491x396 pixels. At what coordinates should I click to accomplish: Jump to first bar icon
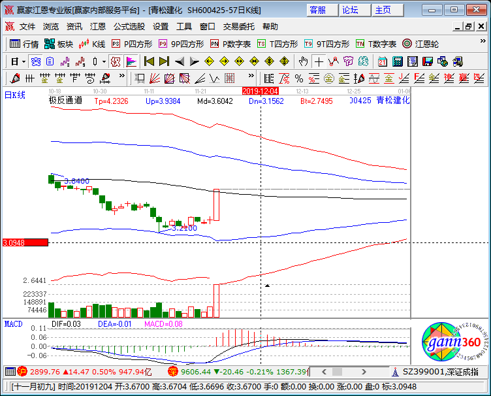click(x=149, y=61)
